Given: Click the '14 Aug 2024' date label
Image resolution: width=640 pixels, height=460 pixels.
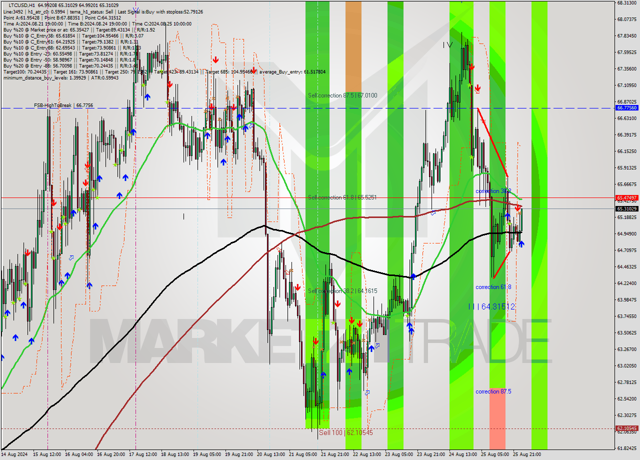Looking at the screenshot, I should [x=14, y=454].
